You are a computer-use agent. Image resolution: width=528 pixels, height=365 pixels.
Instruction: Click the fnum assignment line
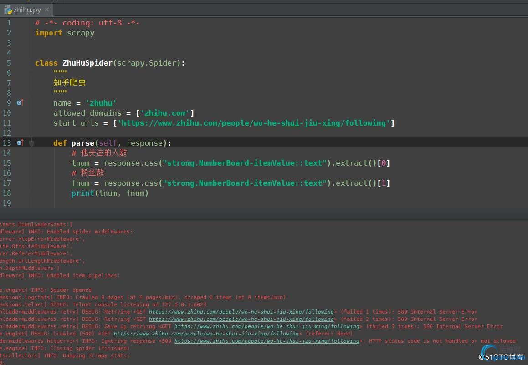click(x=231, y=183)
